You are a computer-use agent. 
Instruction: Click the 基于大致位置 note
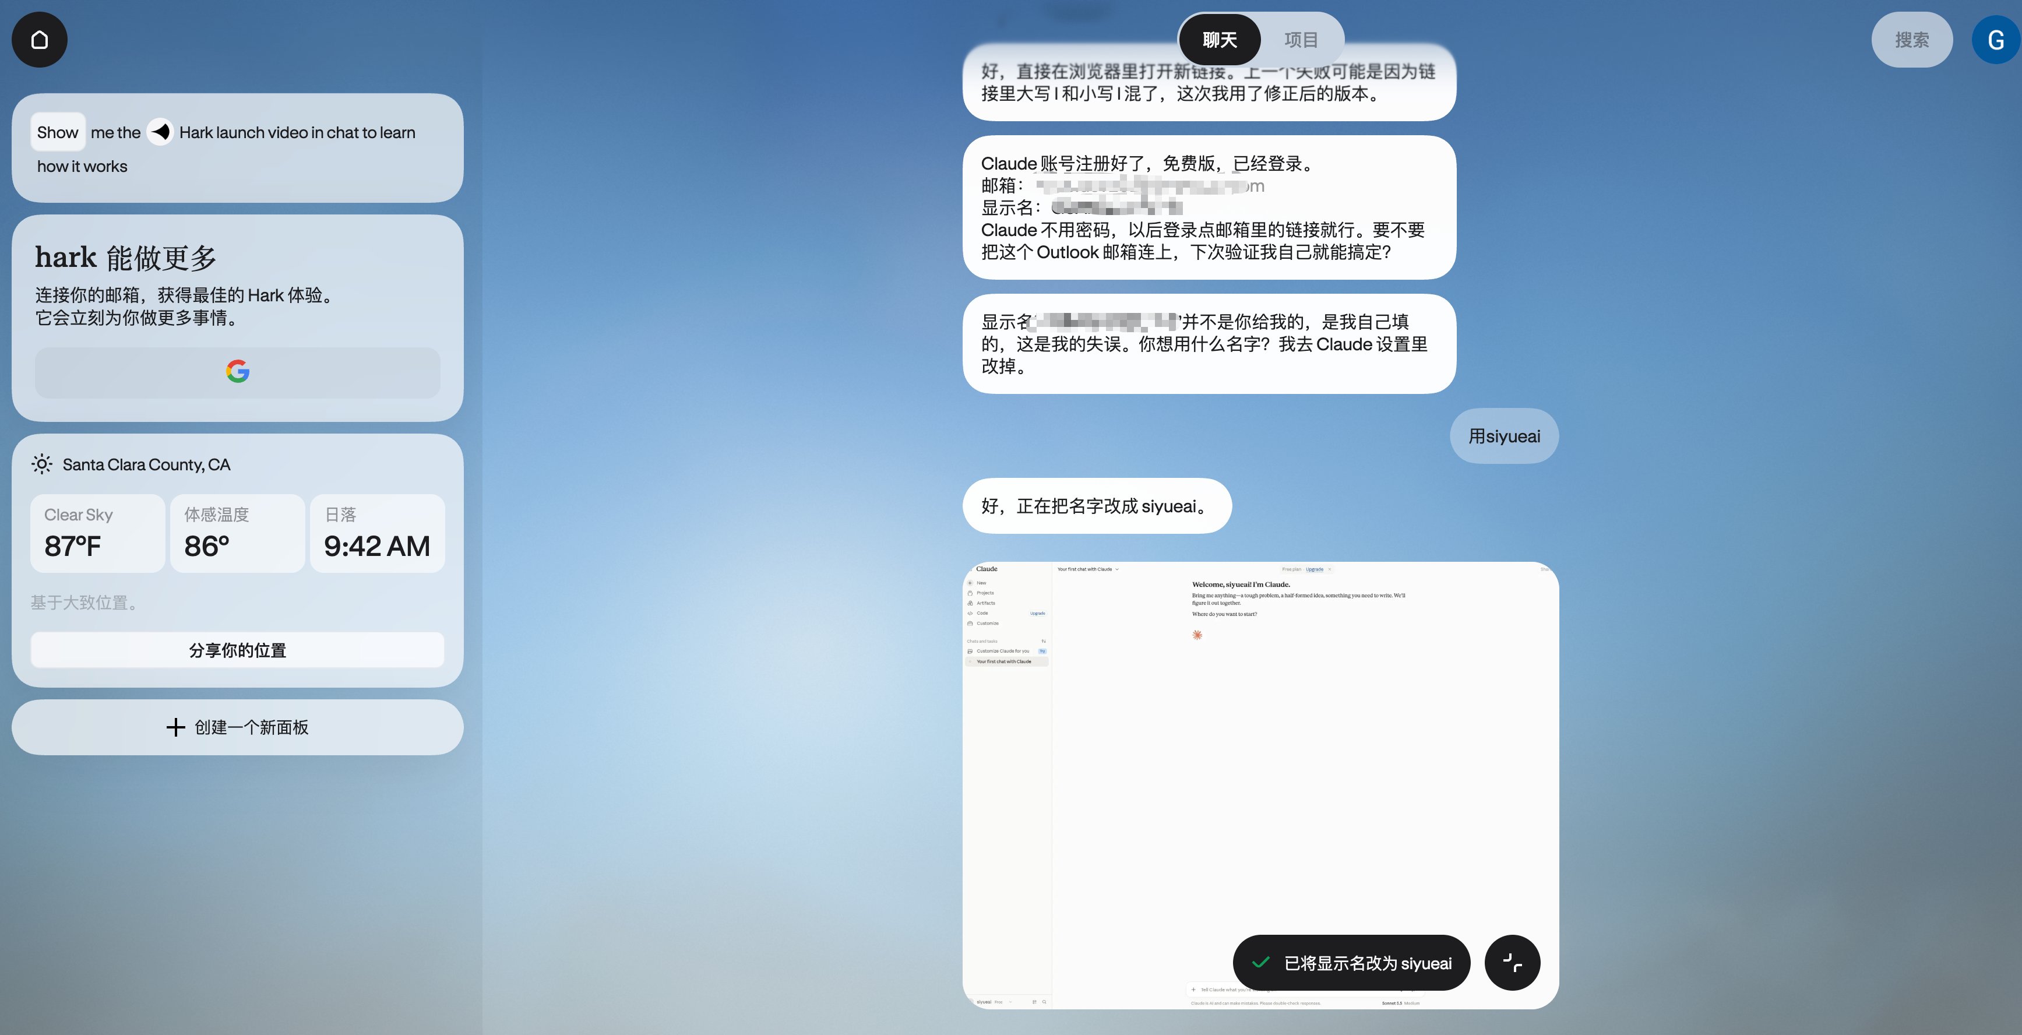86,603
